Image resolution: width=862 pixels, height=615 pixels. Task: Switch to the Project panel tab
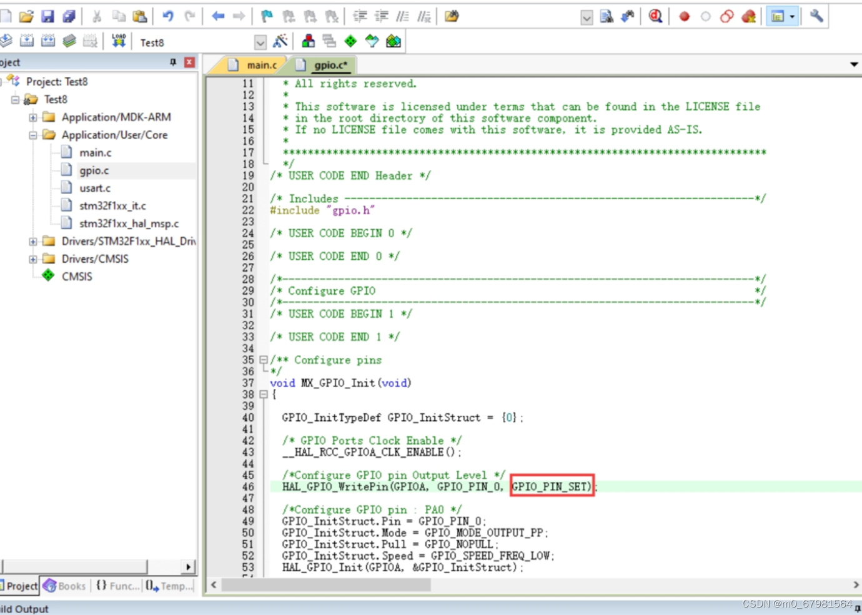tap(19, 586)
